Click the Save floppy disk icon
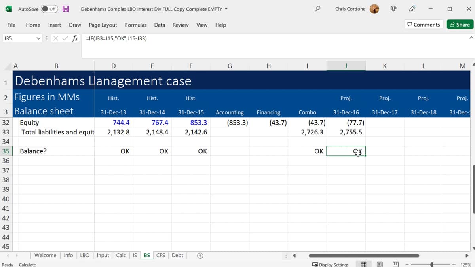 66,9
